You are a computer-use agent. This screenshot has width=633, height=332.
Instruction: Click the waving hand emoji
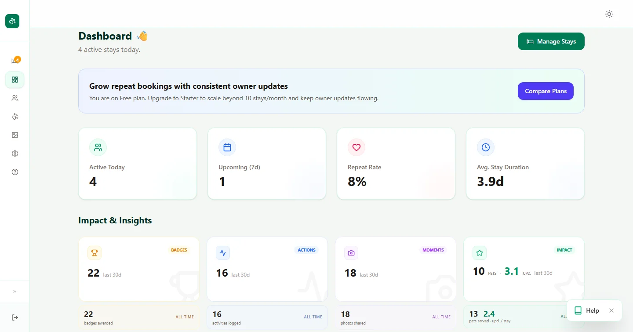click(142, 36)
